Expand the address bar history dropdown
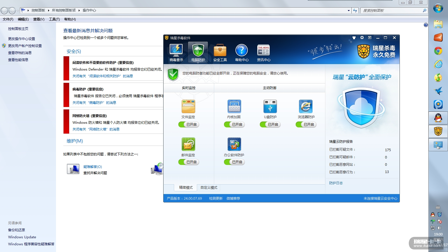This screenshot has width=448, height=252. (349, 10)
